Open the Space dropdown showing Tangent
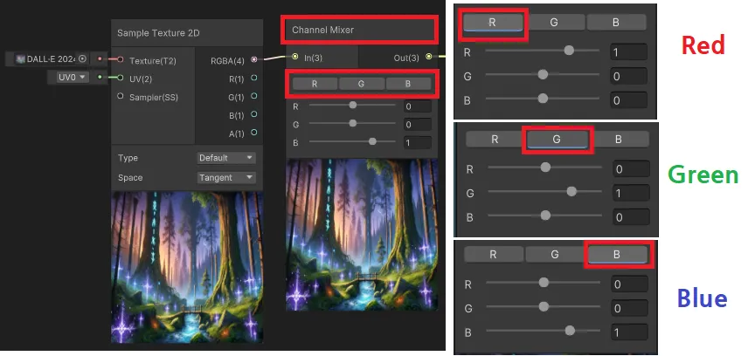Image resolution: width=748 pixels, height=356 pixels. (226, 177)
